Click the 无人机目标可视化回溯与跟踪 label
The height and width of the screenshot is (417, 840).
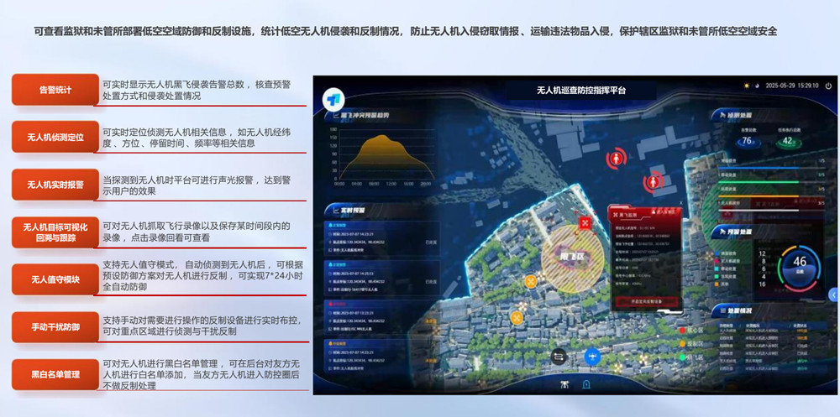[55, 232]
